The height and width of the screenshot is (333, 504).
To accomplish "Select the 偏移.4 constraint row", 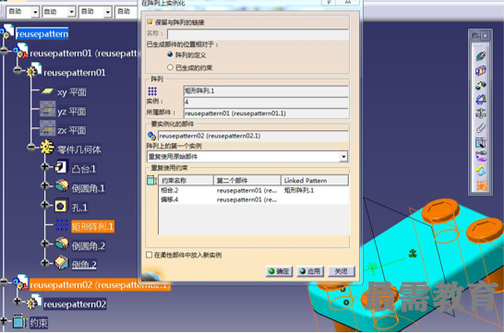I will click(x=253, y=200).
